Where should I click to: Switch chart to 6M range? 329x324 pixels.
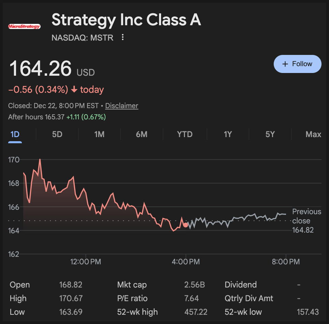coord(142,134)
